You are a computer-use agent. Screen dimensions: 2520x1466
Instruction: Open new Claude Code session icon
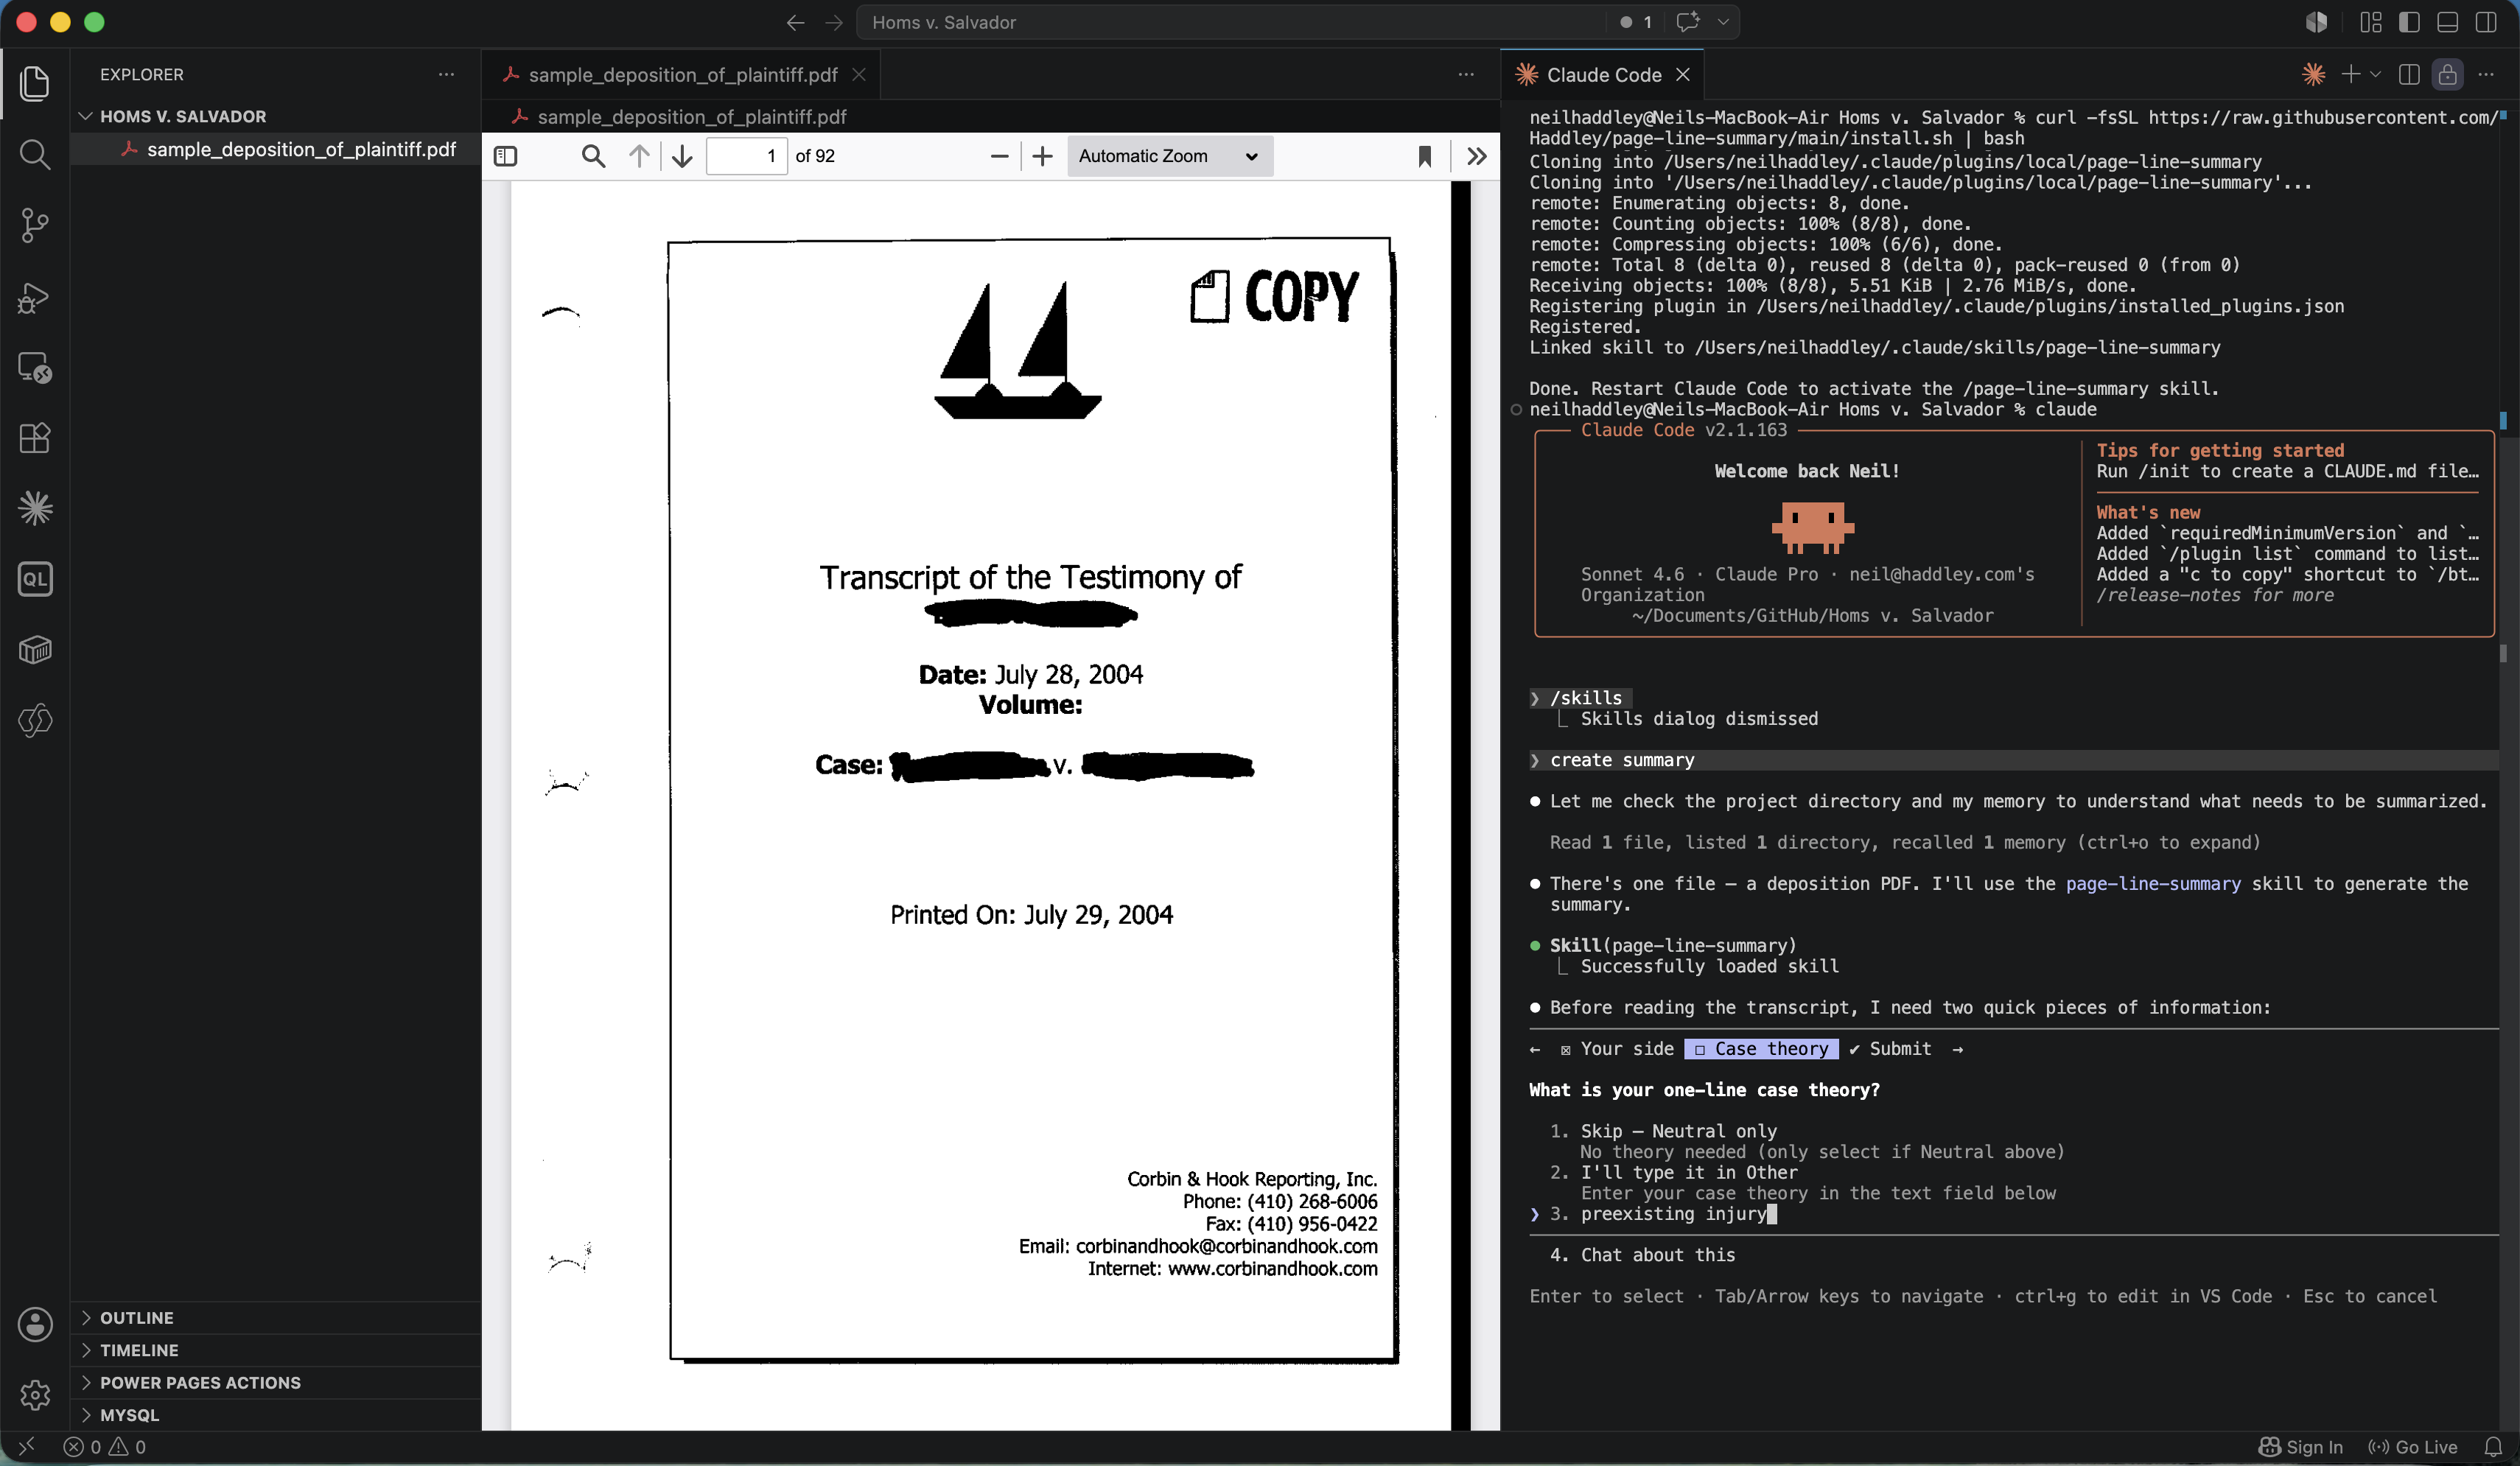(x=2313, y=75)
